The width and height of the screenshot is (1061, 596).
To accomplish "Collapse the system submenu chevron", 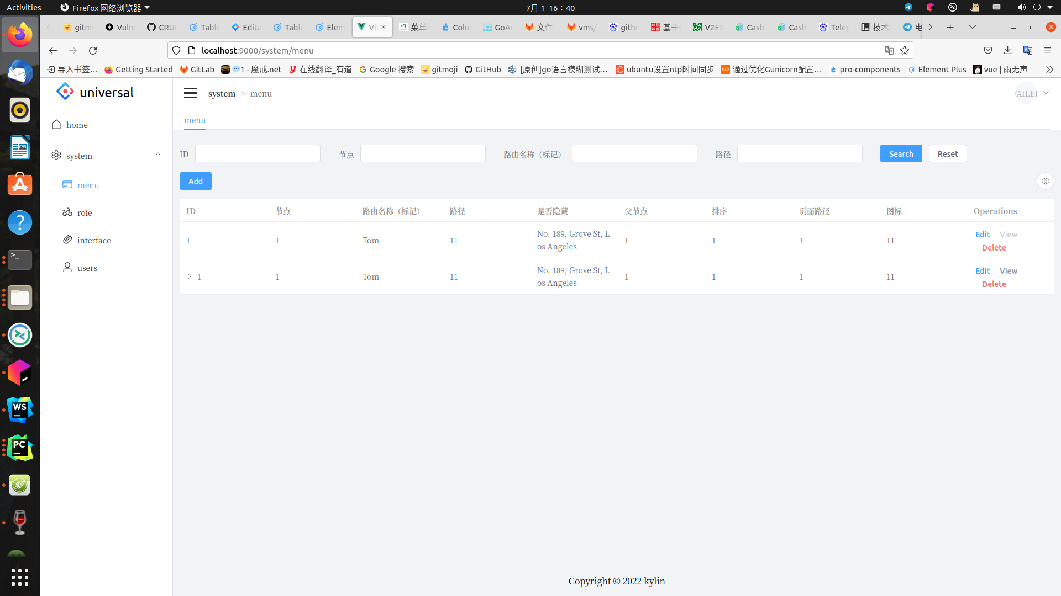I will click(157, 154).
